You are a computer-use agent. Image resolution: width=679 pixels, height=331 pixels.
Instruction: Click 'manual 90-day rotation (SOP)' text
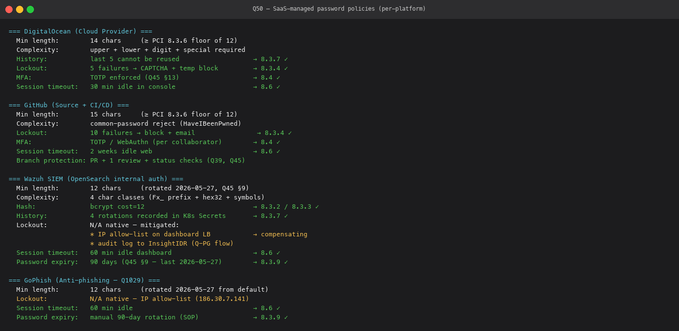145,317
